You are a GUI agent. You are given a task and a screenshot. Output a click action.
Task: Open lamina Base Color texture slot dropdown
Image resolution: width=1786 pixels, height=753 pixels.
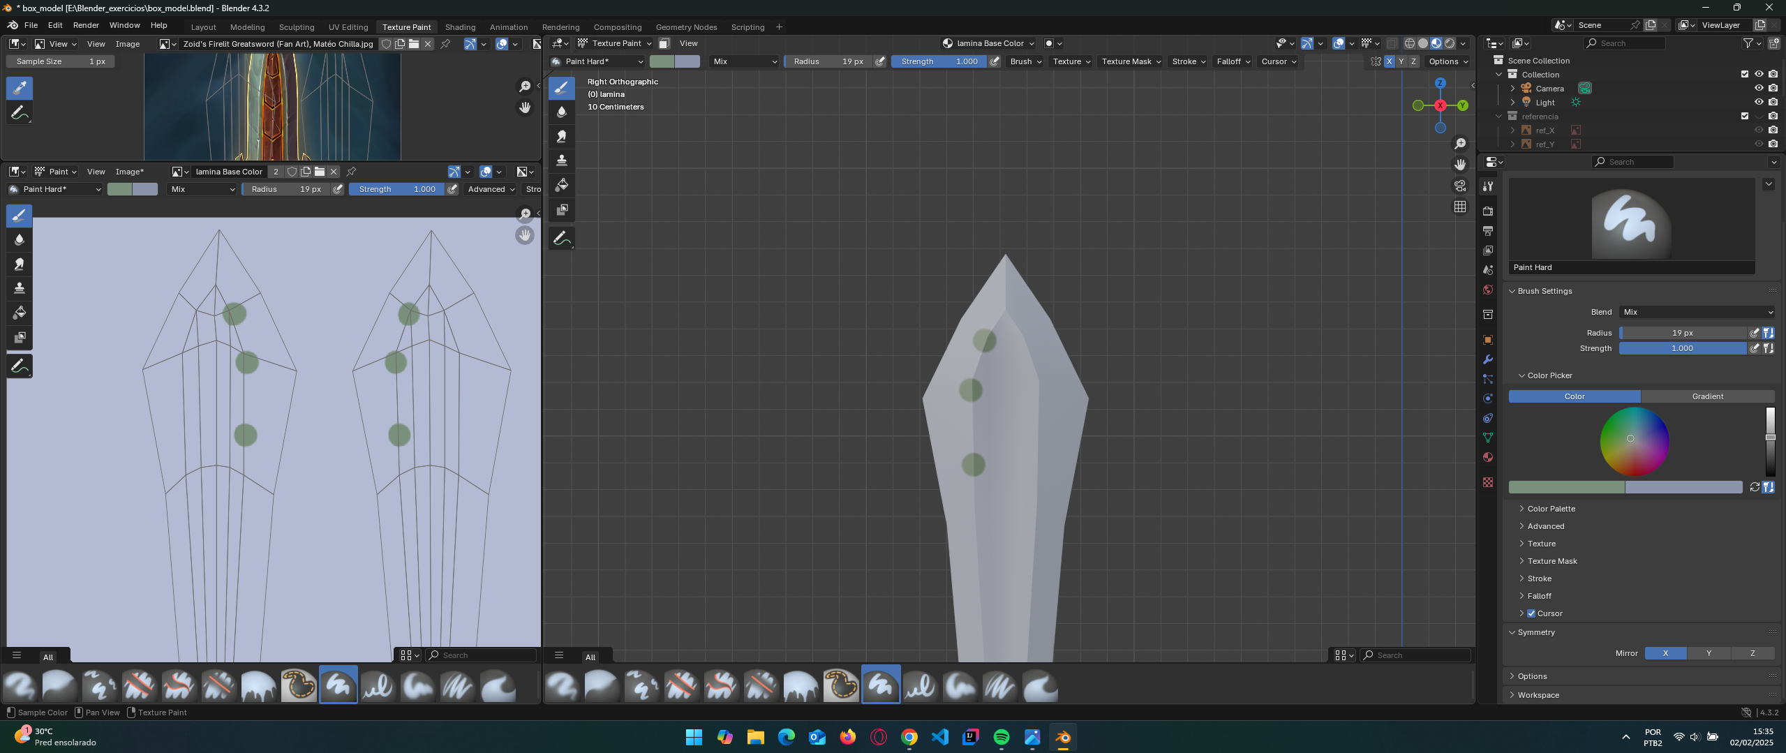pyautogui.click(x=989, y=43)
